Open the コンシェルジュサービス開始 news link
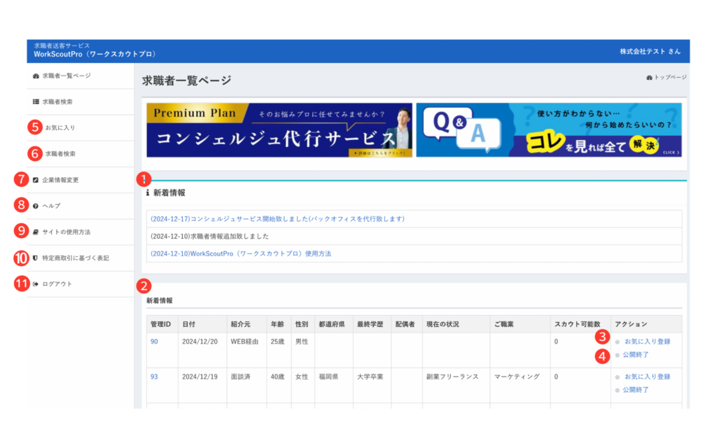717x448 pixels. pyautogui.click(x=277, y=219)
